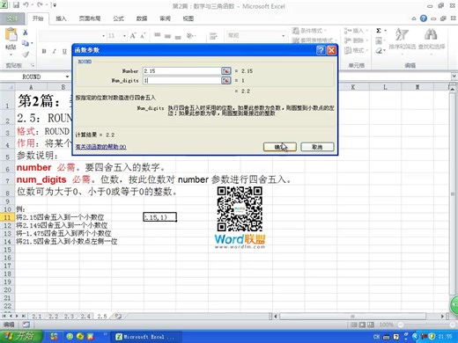458x343 pixels.
Task: Expand the formula bar
Action: tap(454, 77)
